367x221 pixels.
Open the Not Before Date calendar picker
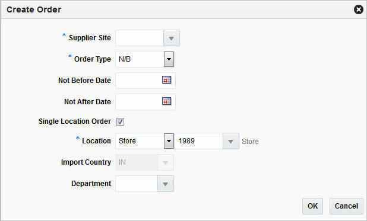click(167, 80)
